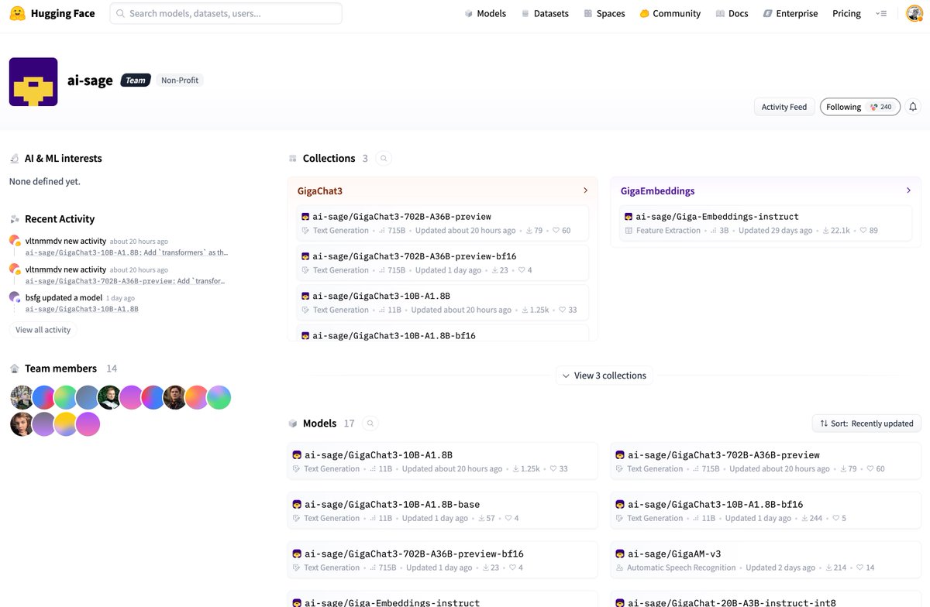Click the Team badge
This screenshot has height=607, width=930.
pos(136,80)
